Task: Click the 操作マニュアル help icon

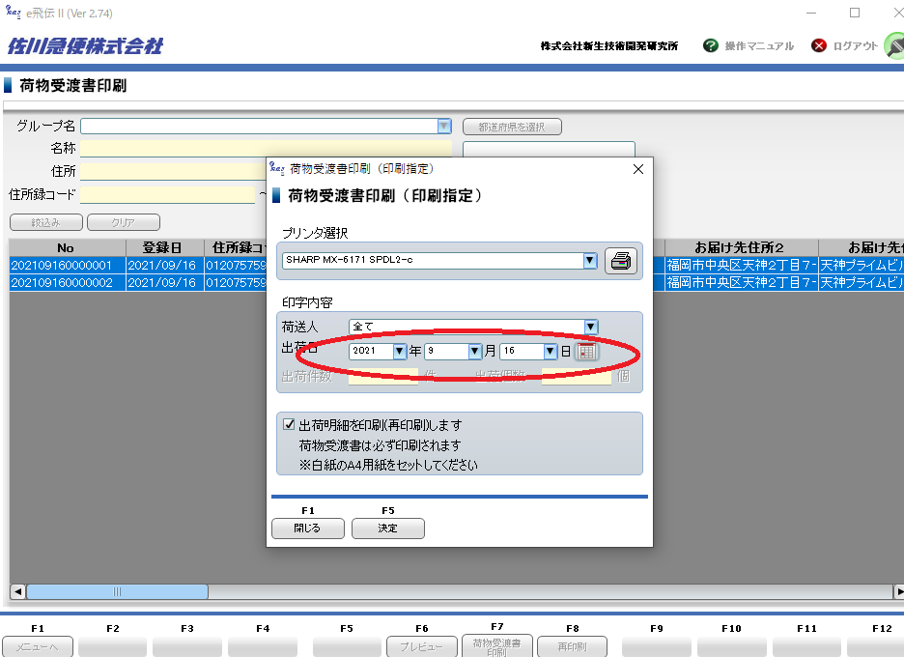Action: (x=711, y=45)
